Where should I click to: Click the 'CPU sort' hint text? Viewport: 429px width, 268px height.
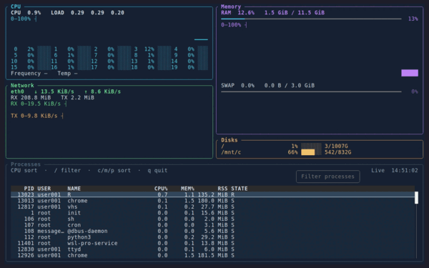tap(24, 170)
